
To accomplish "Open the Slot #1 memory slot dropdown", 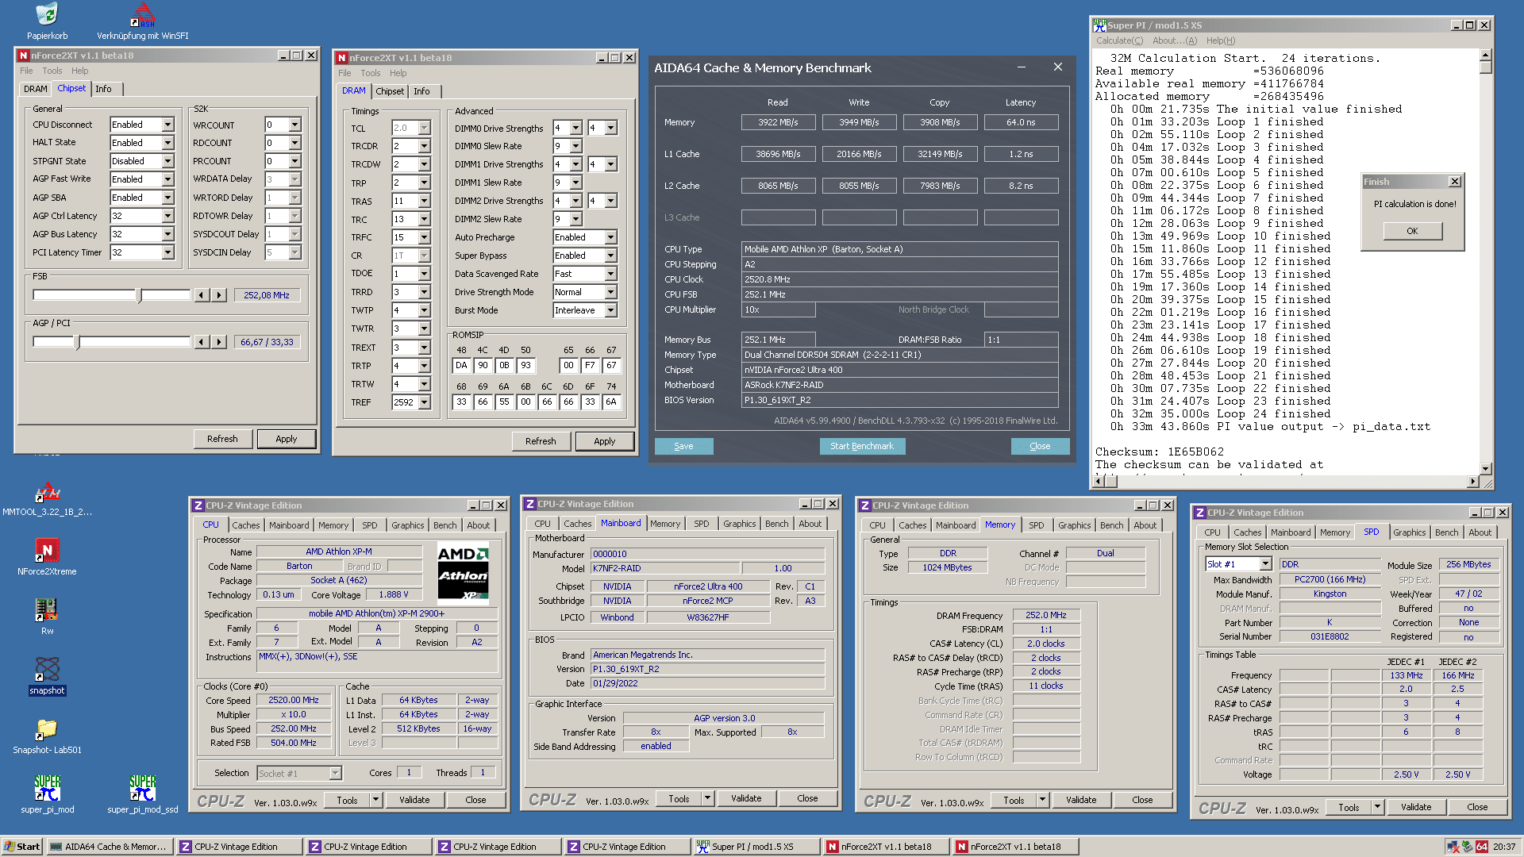I will pos(1265,564).
